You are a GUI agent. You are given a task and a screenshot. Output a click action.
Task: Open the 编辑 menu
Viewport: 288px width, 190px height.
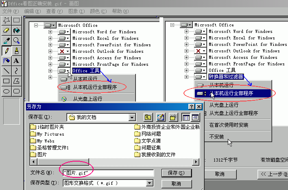(33, 11)
